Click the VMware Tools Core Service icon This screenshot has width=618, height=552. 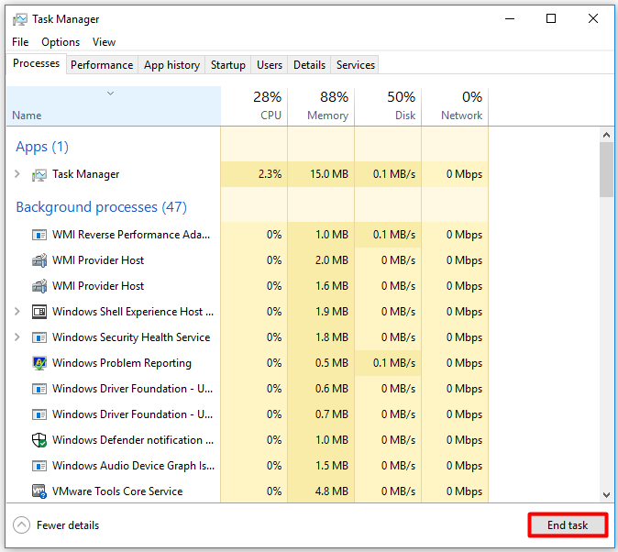pyautogui.click(x=39, y=491)
